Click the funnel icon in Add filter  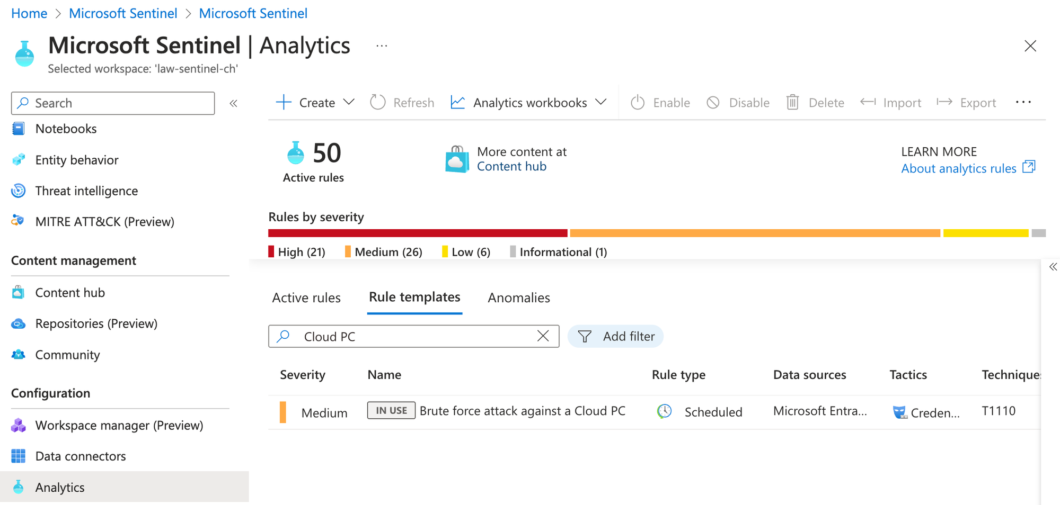pyautogui.click(x=585, y=336)
